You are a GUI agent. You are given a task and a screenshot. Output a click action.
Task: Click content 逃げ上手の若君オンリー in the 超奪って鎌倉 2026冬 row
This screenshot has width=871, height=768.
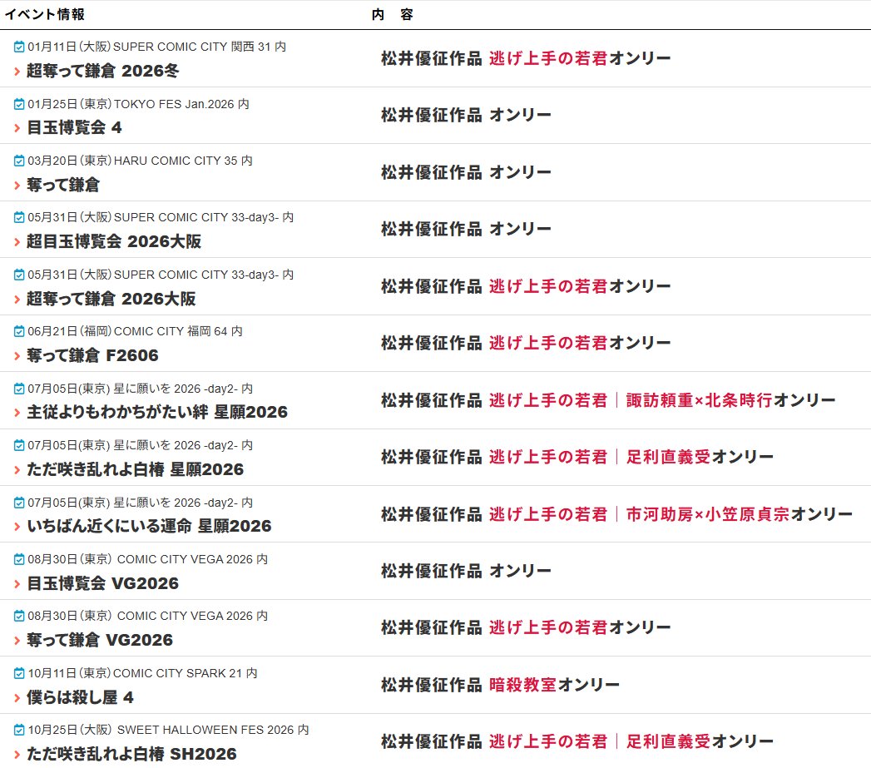[x=580, y=58]
